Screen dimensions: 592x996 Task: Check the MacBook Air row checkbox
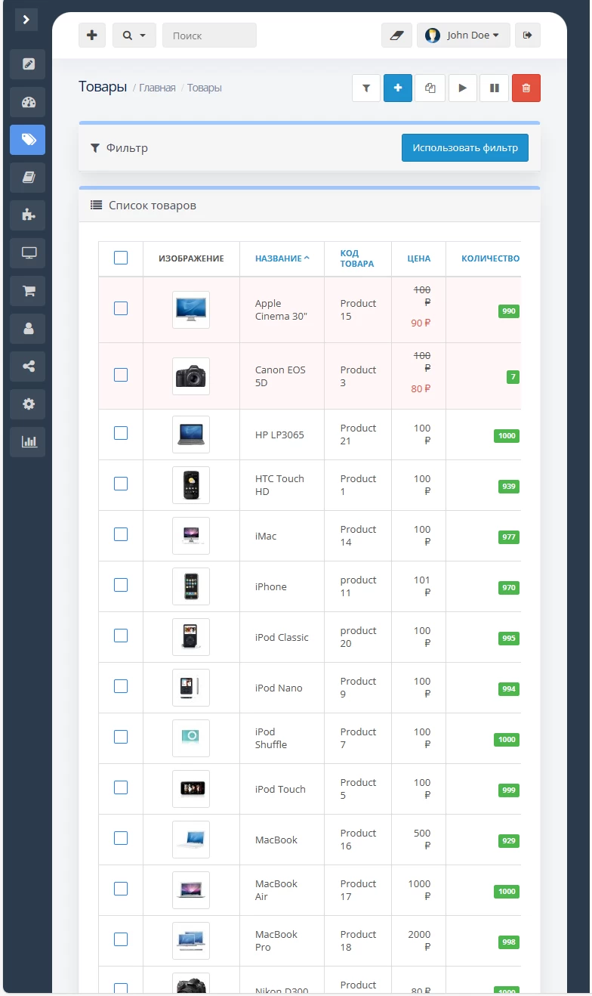point(121,889)
